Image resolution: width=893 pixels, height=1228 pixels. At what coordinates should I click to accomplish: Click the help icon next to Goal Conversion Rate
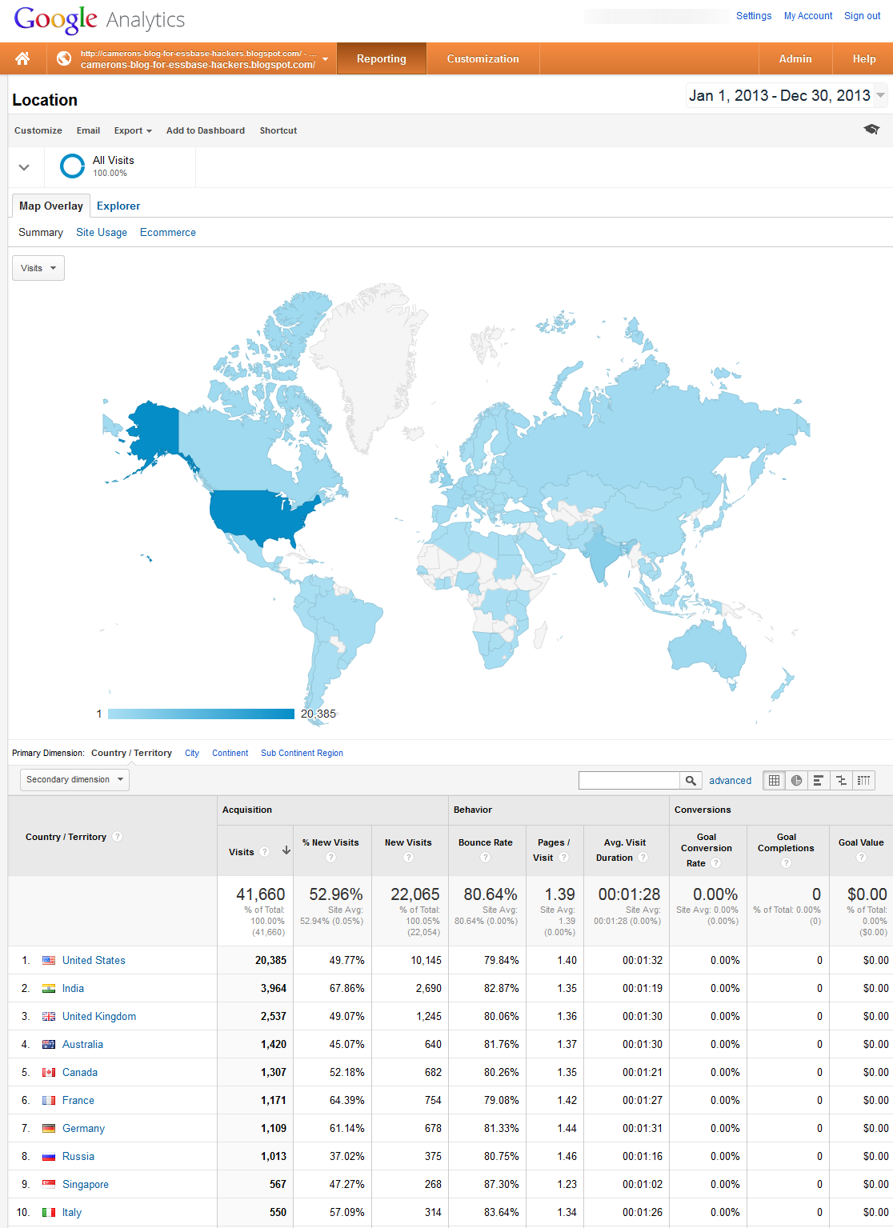[716, 863]
